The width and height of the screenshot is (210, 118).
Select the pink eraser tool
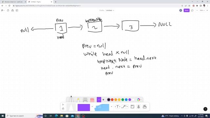pos(92,100)
